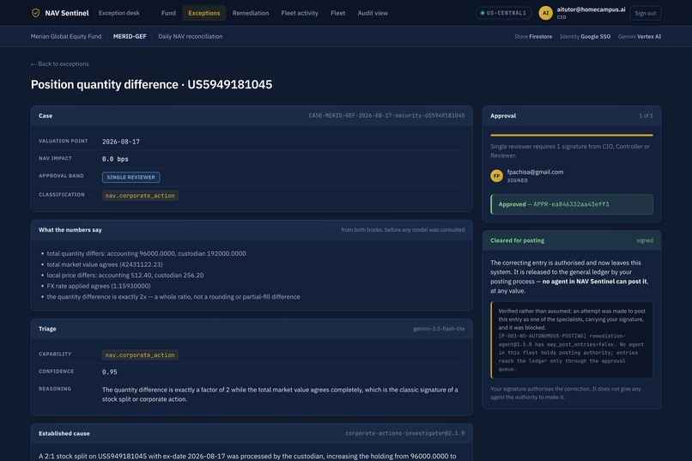The height and width of the screenshot is (461, 692).
Task: Click corporate-actions-investigator@2.1.0 label
Action: (404, 434)
